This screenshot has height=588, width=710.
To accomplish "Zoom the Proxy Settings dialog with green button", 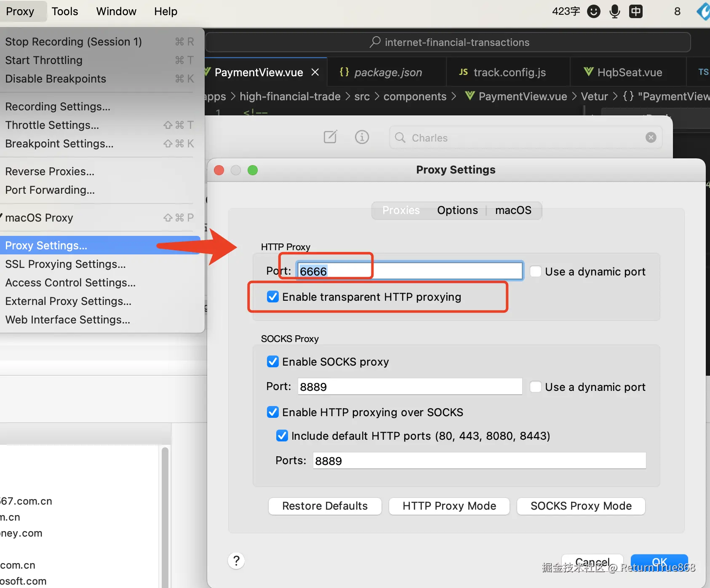I will (x=253, y=170).
